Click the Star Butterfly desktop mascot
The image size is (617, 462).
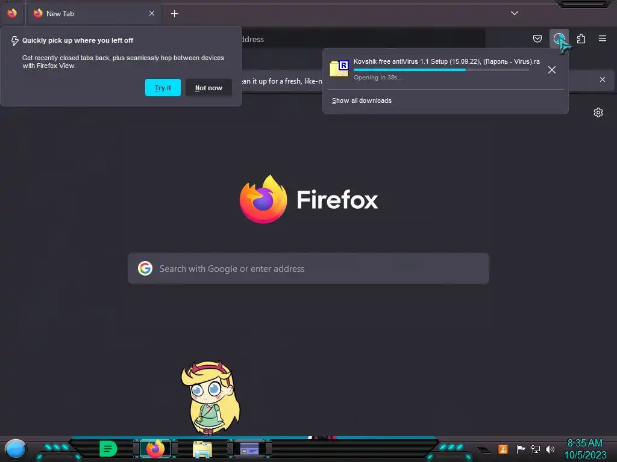pos(210,398)
